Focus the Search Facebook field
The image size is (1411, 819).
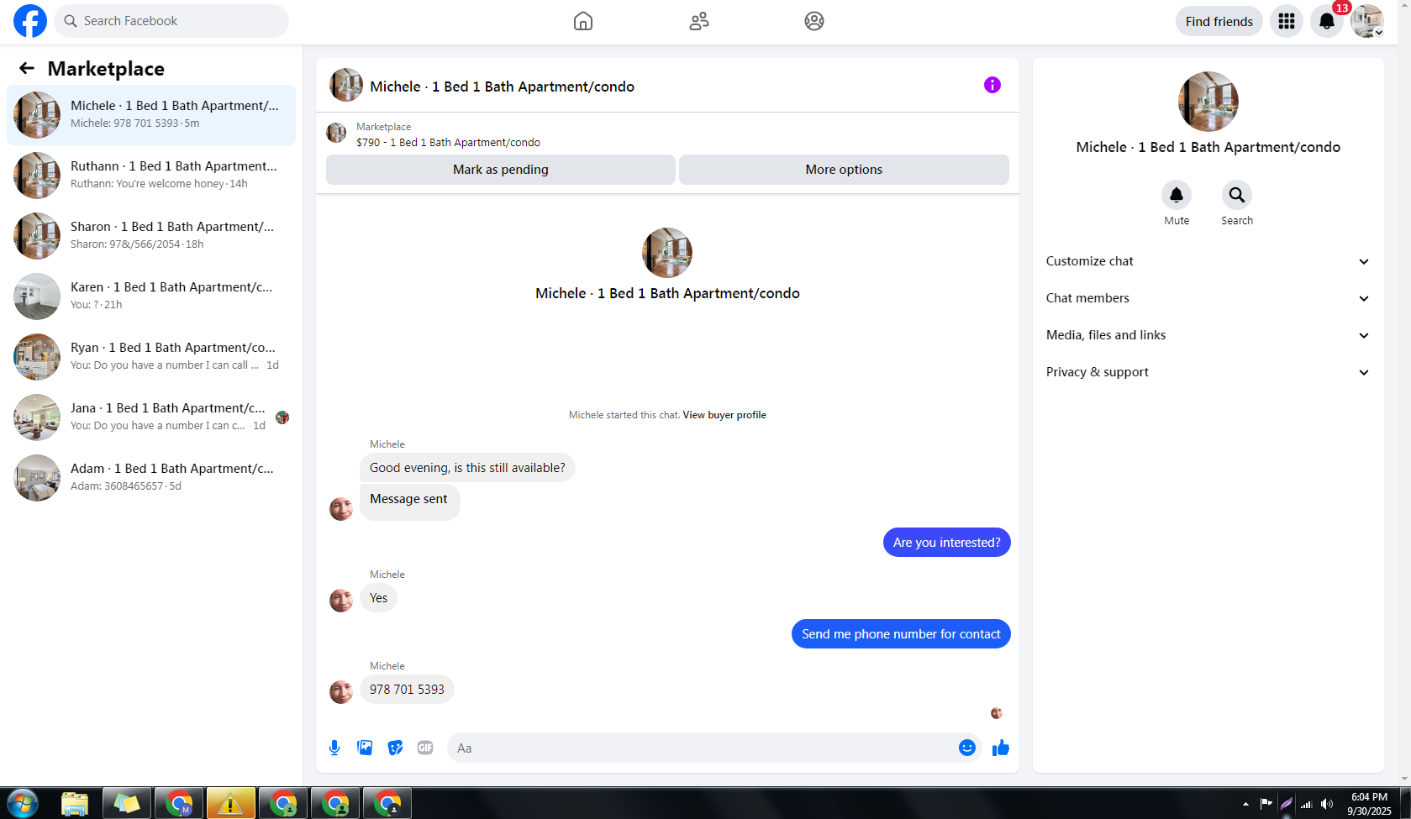coord(171,21)
